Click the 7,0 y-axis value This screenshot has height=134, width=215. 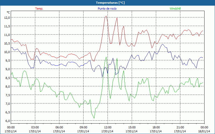tap(8, 104)
